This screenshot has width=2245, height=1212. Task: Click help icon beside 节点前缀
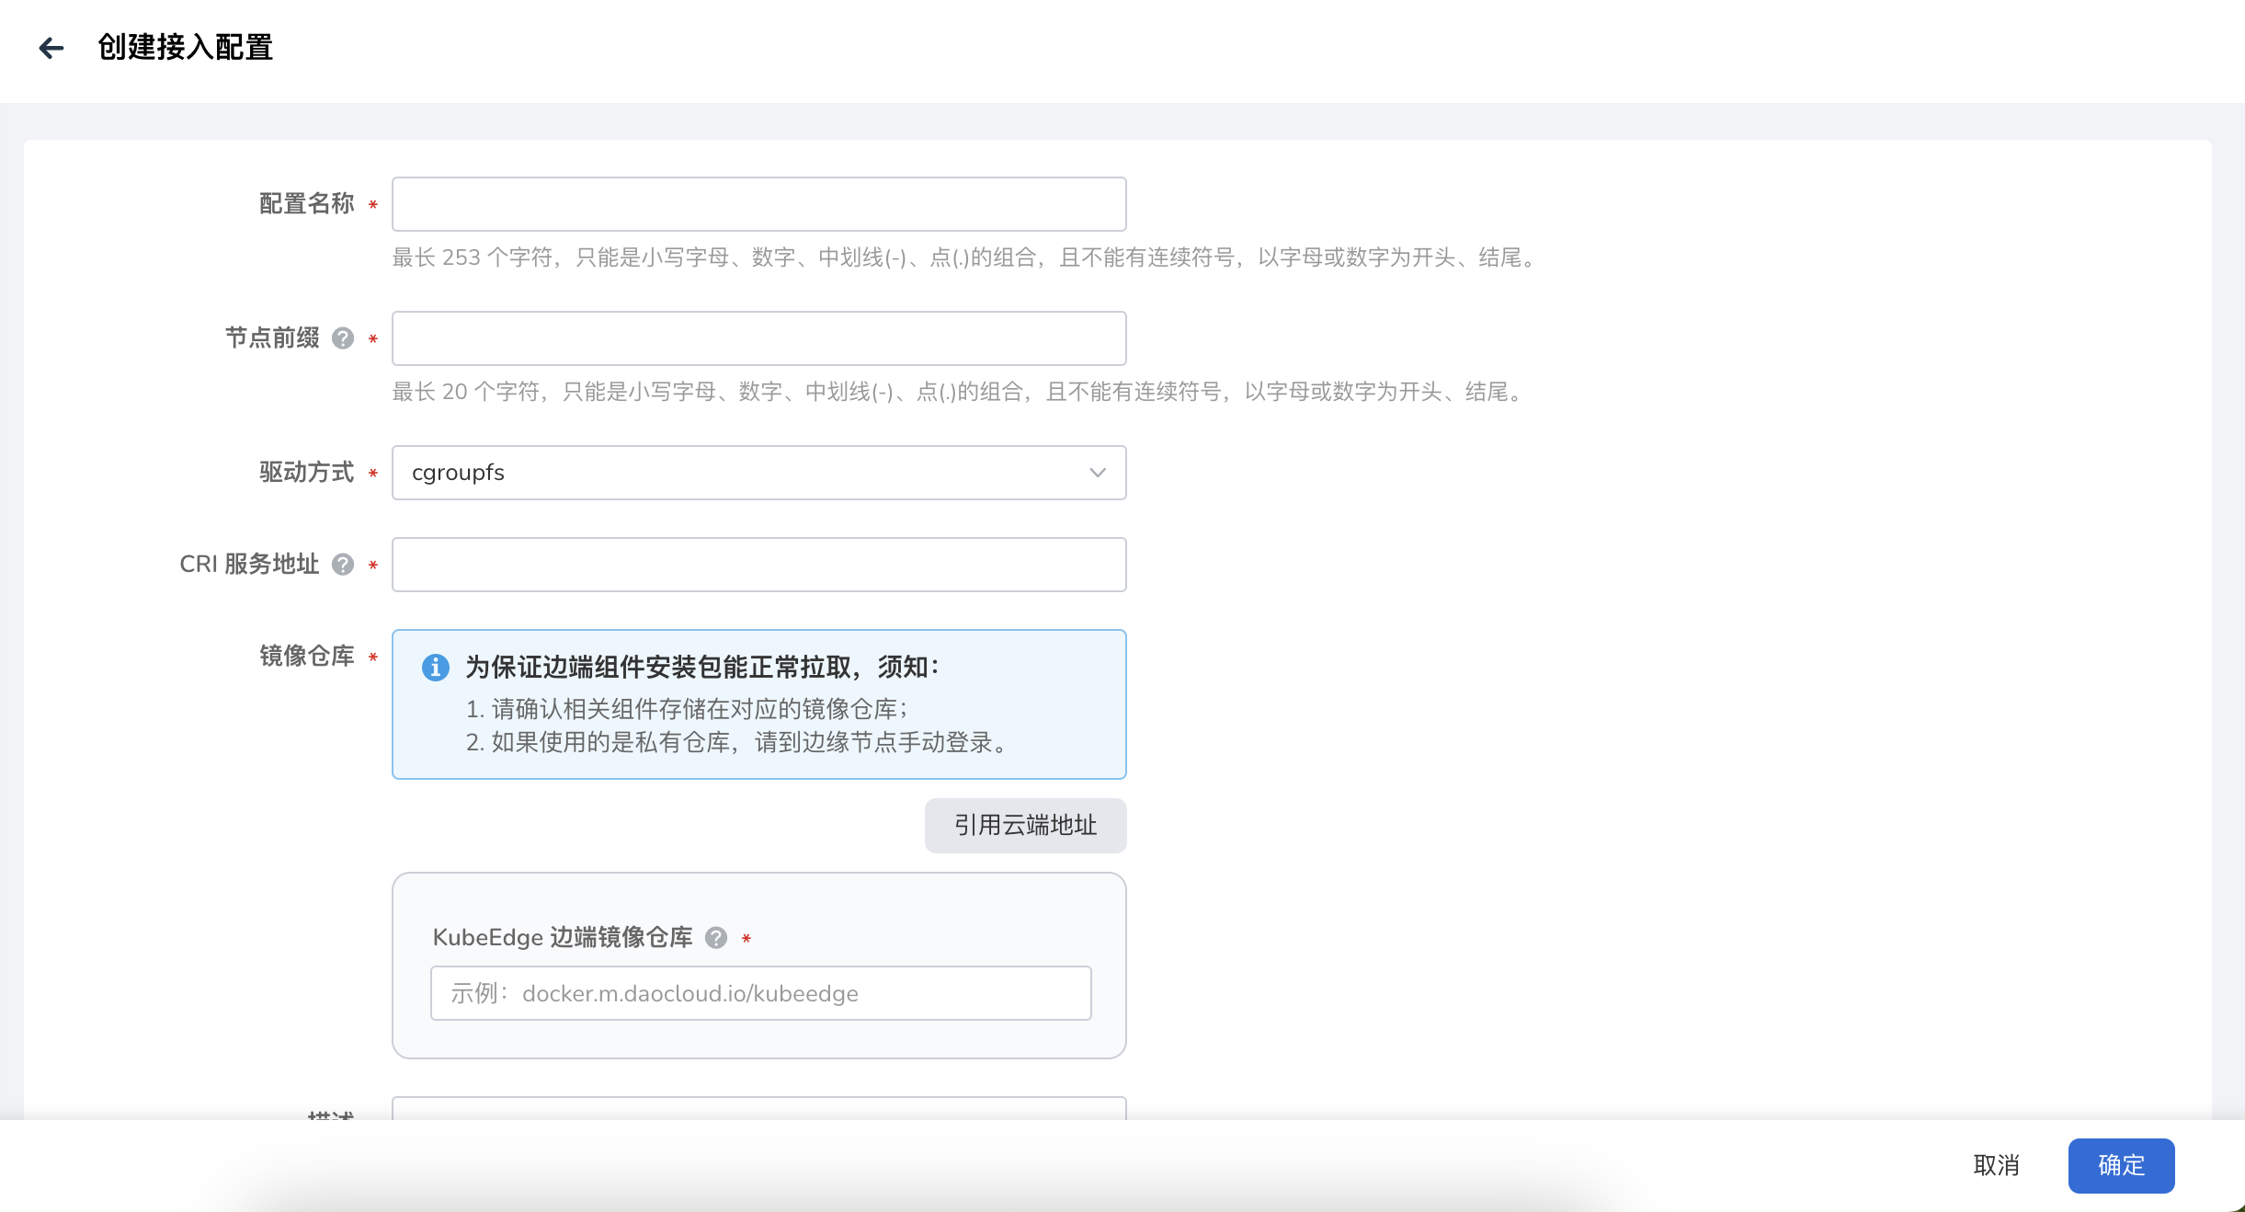click(x=343, y=338)
